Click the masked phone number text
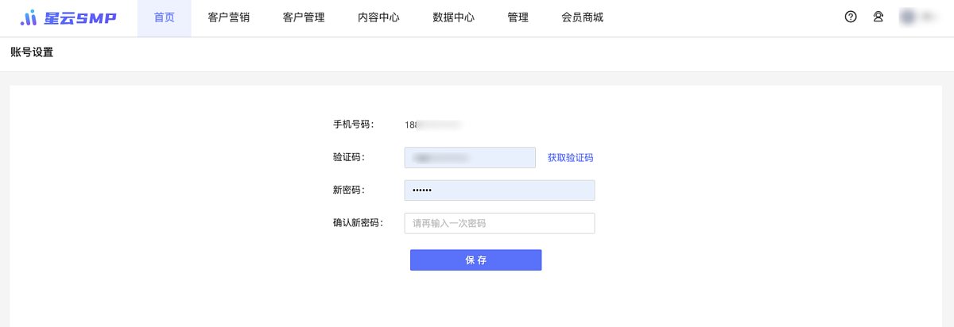The width and height of the screenshot is (954, 327). [x=433, y=125]
